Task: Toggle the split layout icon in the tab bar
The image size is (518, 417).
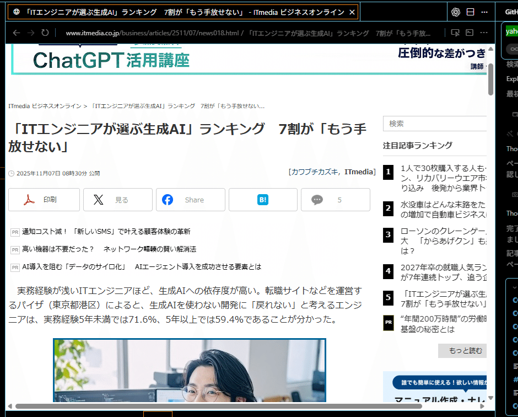Action: (470, 12)
